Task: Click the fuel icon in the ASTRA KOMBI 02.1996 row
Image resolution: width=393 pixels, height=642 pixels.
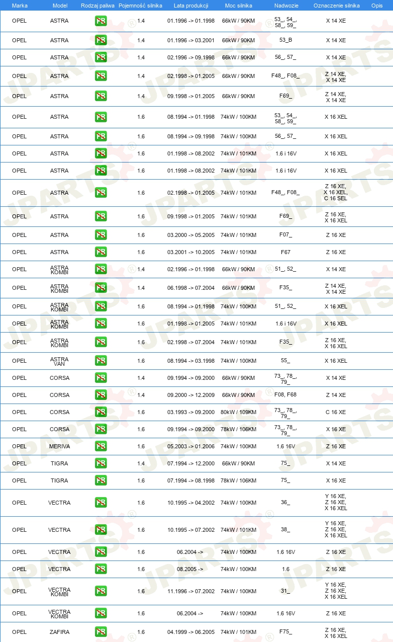Action: click(101, 269)
